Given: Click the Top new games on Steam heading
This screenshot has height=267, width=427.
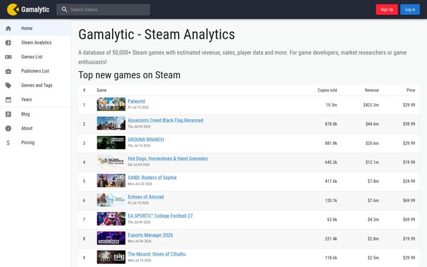Looking at the screenshot, I should [129, 75].
